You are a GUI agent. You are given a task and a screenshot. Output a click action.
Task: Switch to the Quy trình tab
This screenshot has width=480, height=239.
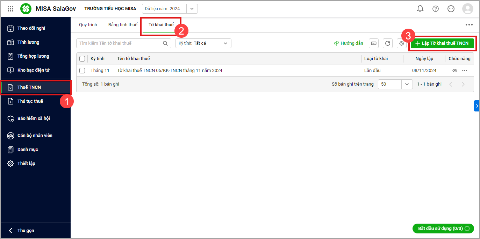88,25
